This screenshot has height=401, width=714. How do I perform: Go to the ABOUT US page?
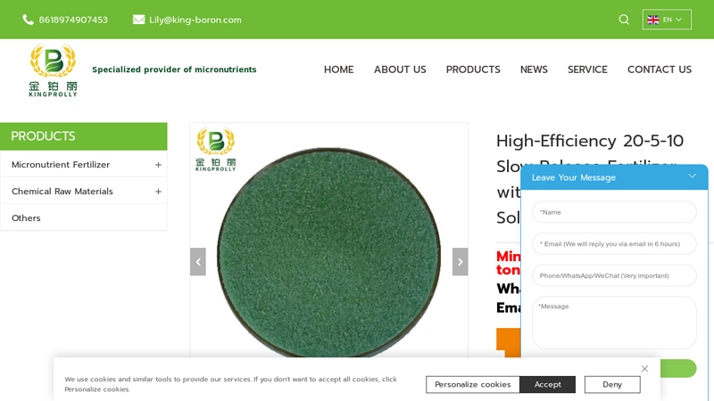(399, 70)
